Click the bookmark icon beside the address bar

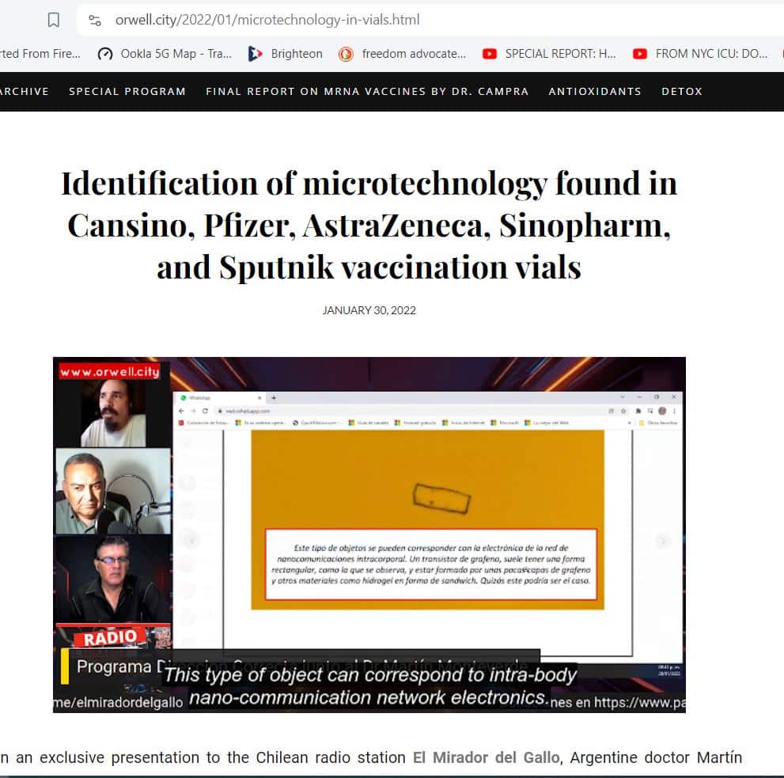(54, 20)
